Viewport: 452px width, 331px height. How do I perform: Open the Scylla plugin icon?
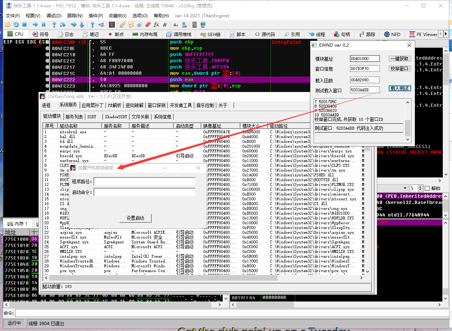click(x=112, y=25)
